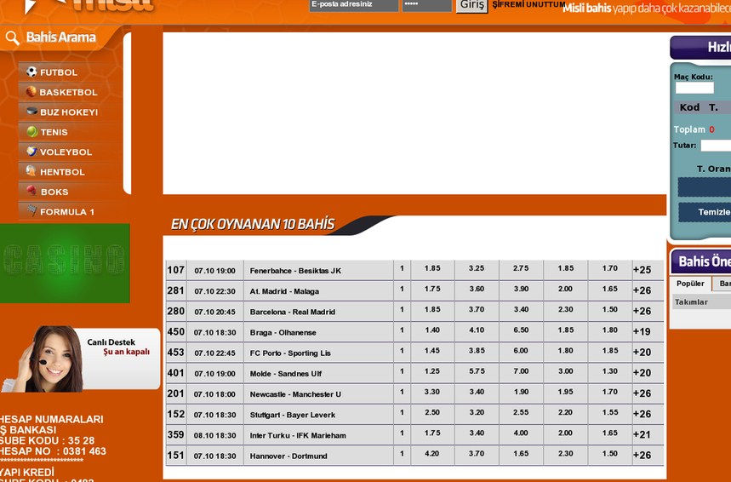Click the Takımlar column header
Screen dimensions: 731x482
tap(691, 302)
